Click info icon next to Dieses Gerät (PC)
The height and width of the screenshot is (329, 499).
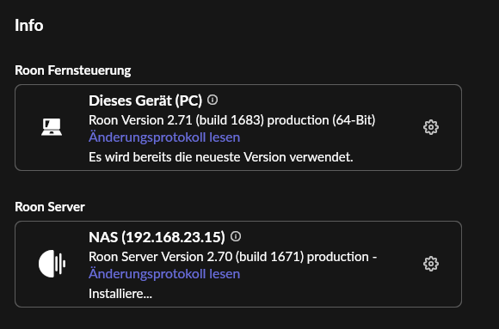click(x=213, y=101)
